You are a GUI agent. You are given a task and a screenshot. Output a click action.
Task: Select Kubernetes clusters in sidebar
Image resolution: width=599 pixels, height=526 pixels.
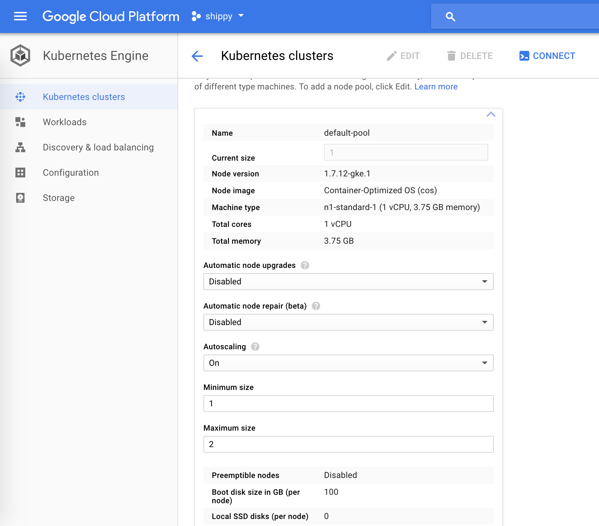tap(89, 97)
